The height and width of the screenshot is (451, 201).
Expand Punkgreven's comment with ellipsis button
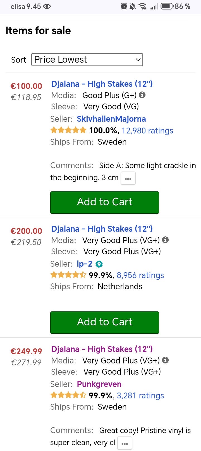coord(125,443)
